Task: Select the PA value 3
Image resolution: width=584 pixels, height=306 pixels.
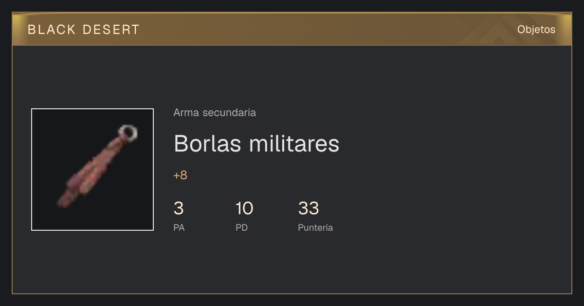Action: point(179,208)
